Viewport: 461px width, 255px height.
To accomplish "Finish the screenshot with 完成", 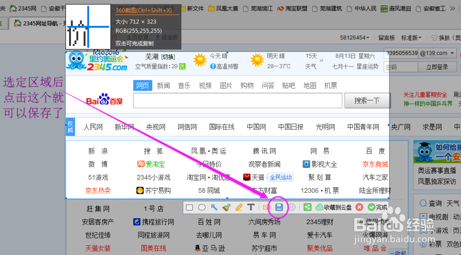I will click(x=378, y=208).
